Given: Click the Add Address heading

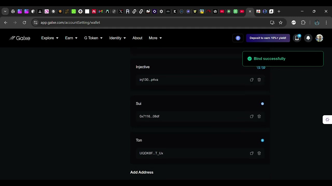Looking at the screenshot, I should click(142, 172).
